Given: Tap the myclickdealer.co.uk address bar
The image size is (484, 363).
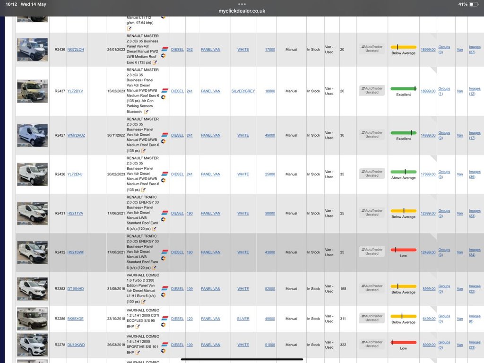Looking at the screenshot, I should click(x=242, y=11).
